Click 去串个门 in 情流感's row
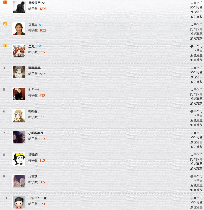The width and height of the screenshot is (204, 210). pos(196,155)
